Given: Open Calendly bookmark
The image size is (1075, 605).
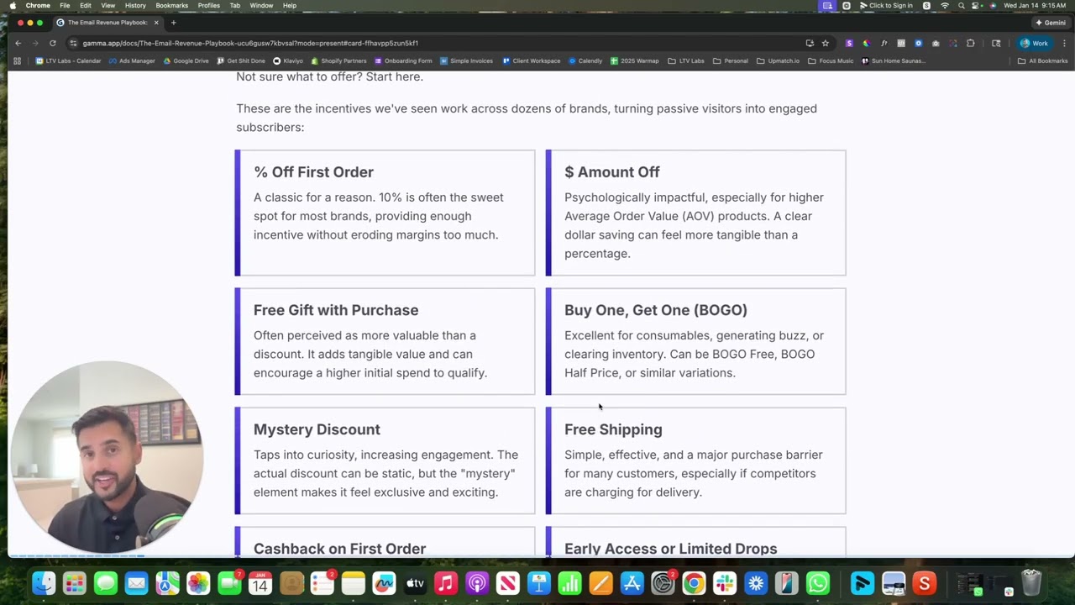Looking at the screenshot, I should (585, 60).
